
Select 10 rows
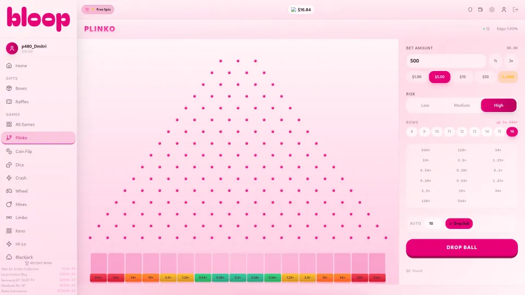tap(436, 132)
